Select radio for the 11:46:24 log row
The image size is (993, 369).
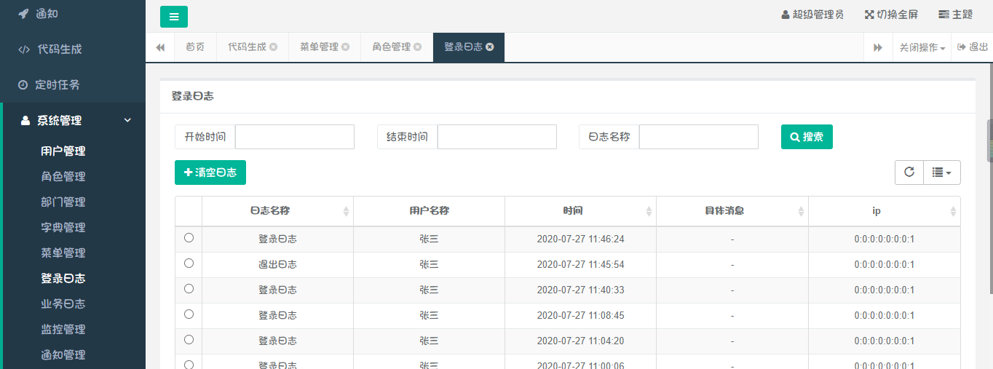point(189,237)
